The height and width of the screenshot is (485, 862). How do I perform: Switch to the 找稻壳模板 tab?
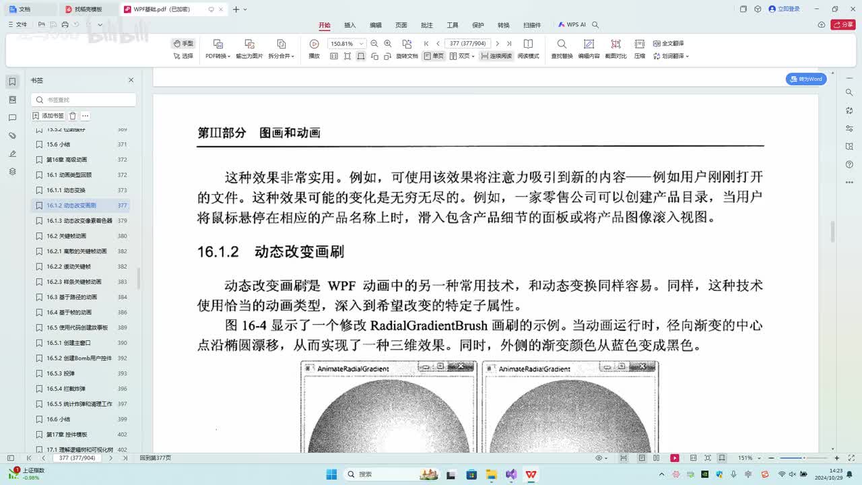point(88,9)
